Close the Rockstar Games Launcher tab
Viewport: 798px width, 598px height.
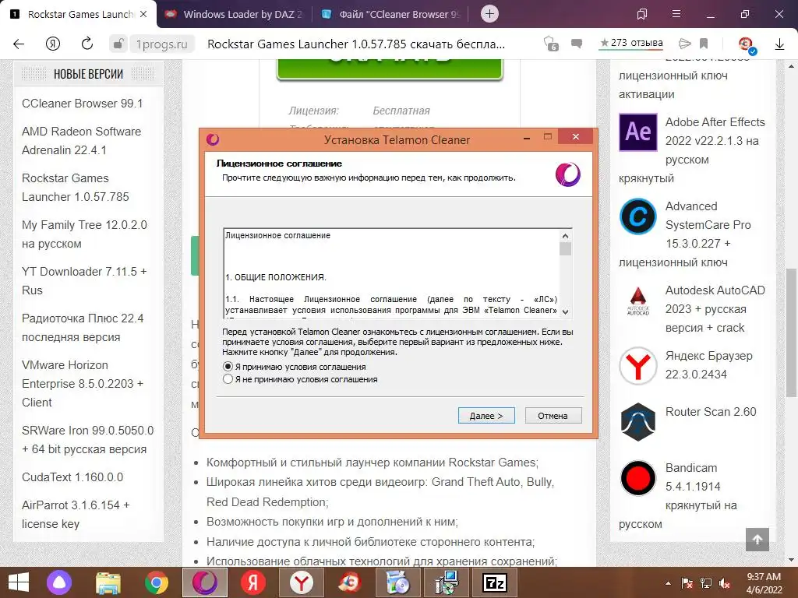pos(143,14)
